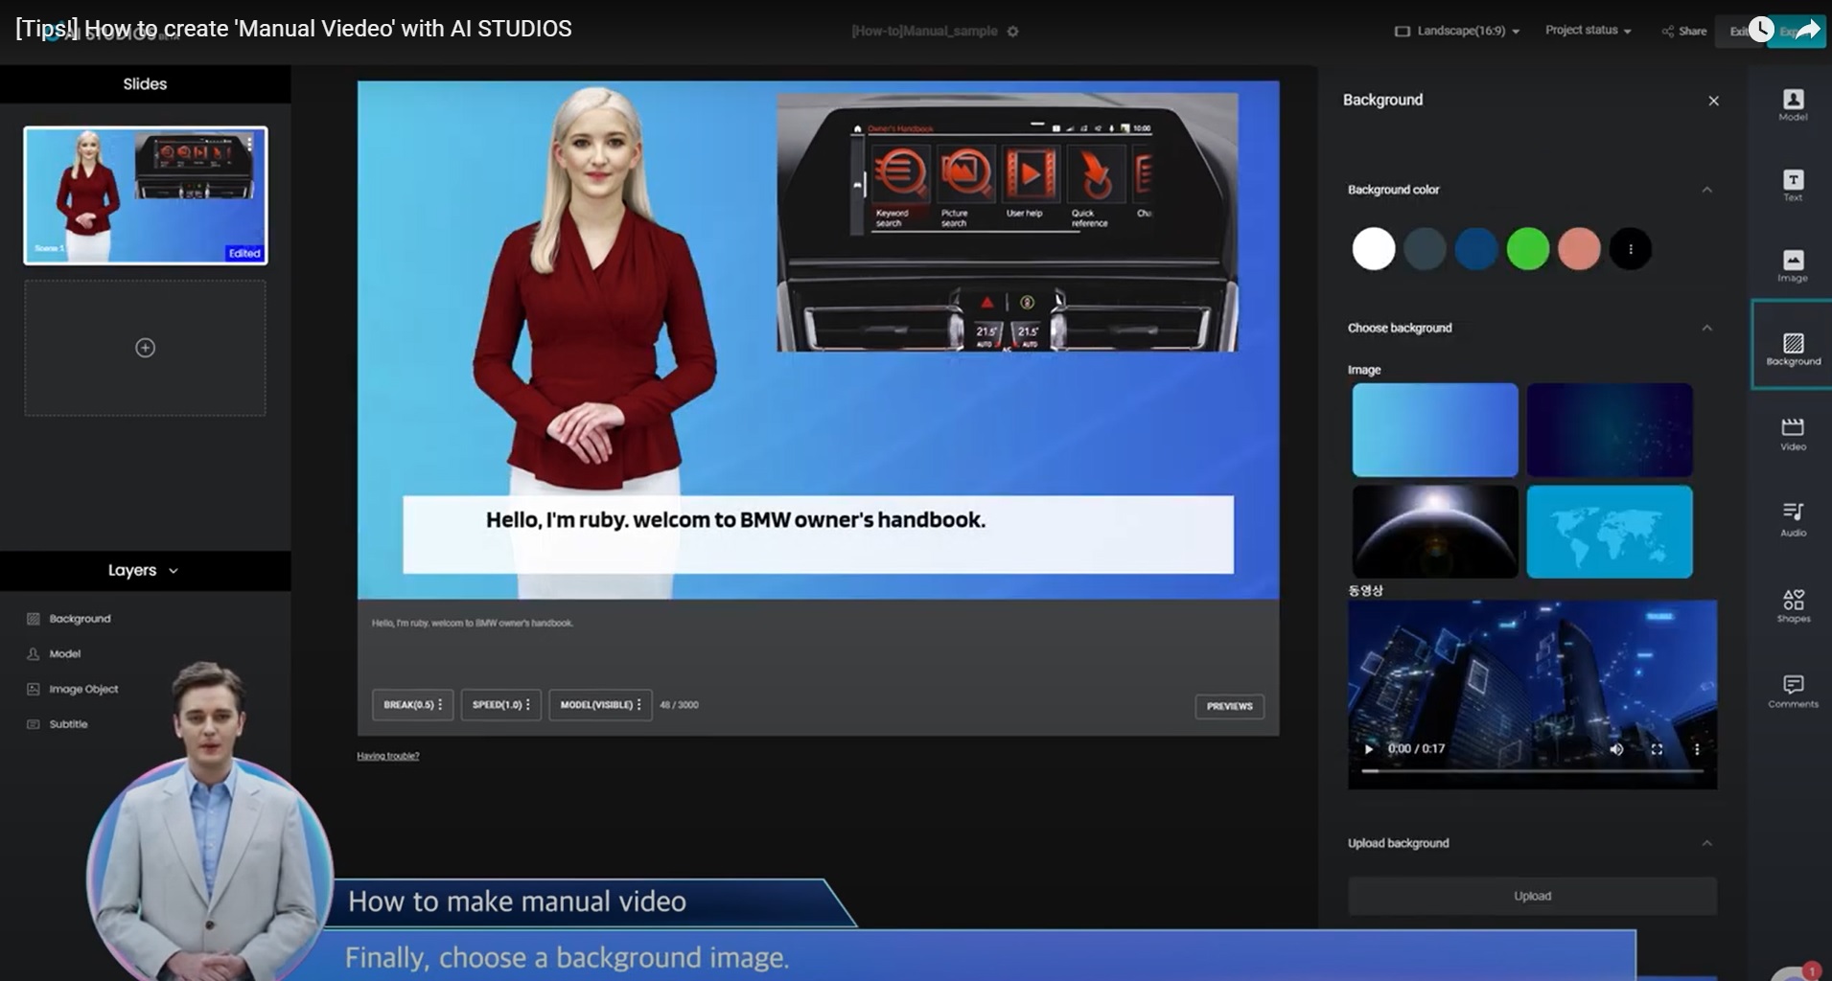The width and height of the screenshot is (1832, 981).
Task: Open the Model panel icon
Action: [x=1793, y=104]
